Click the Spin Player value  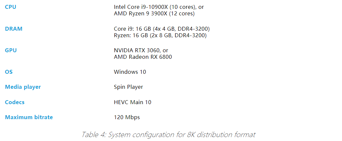point(129,87)
